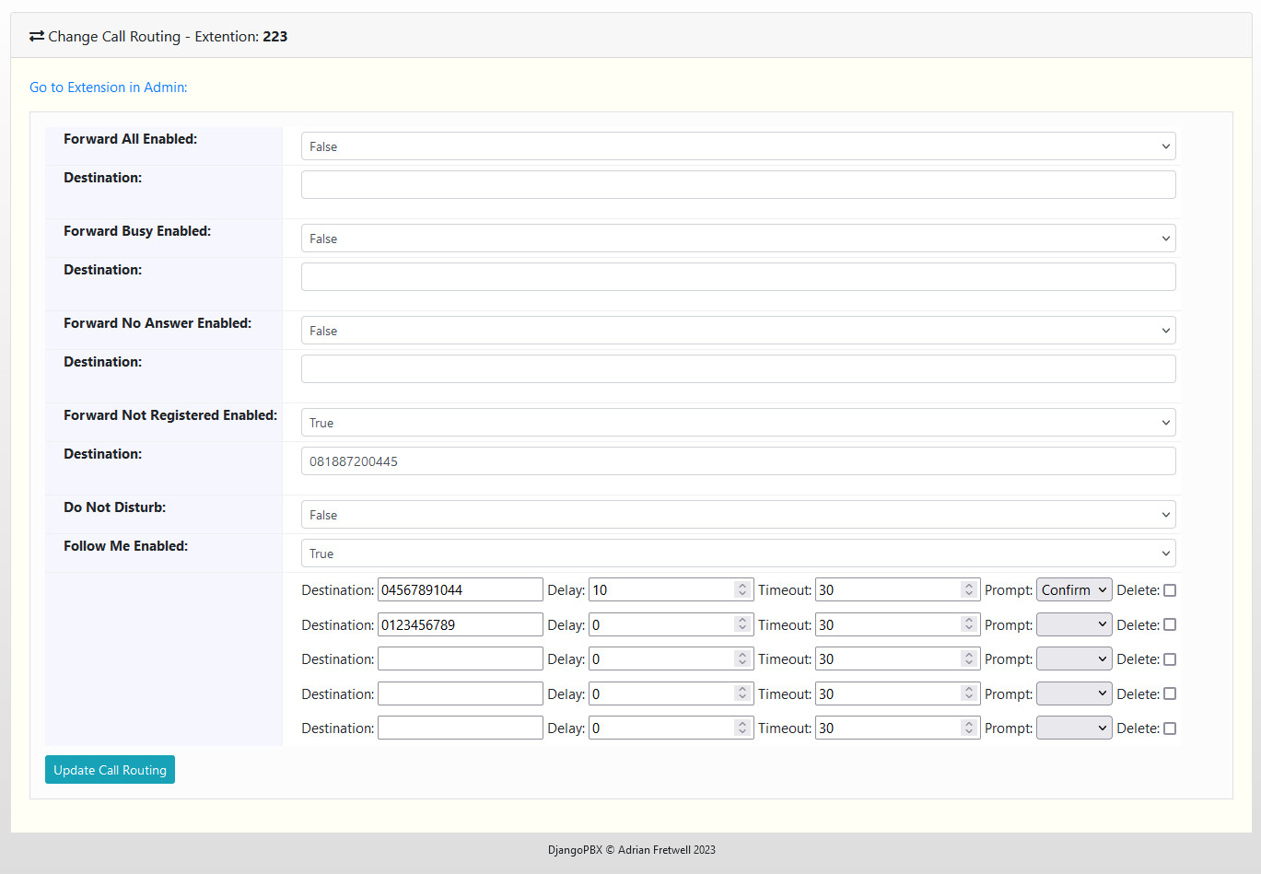The image size is (1261, 874).
Task: Expand the Follow Me Enabled dropdown
Action: [738, 554]
